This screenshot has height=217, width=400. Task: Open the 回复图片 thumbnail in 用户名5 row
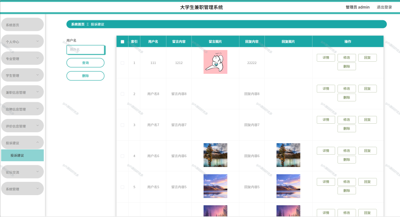pyautogui.click(x=288, y=186)
